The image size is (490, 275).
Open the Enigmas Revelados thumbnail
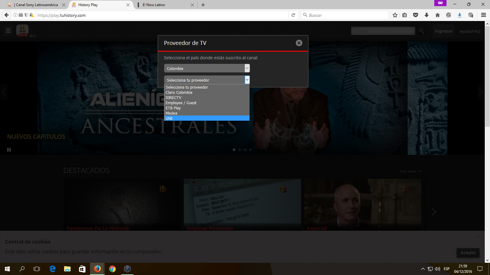[242, 205]
